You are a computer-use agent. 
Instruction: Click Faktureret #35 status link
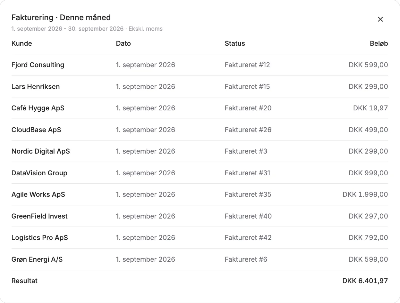point(248,195)
